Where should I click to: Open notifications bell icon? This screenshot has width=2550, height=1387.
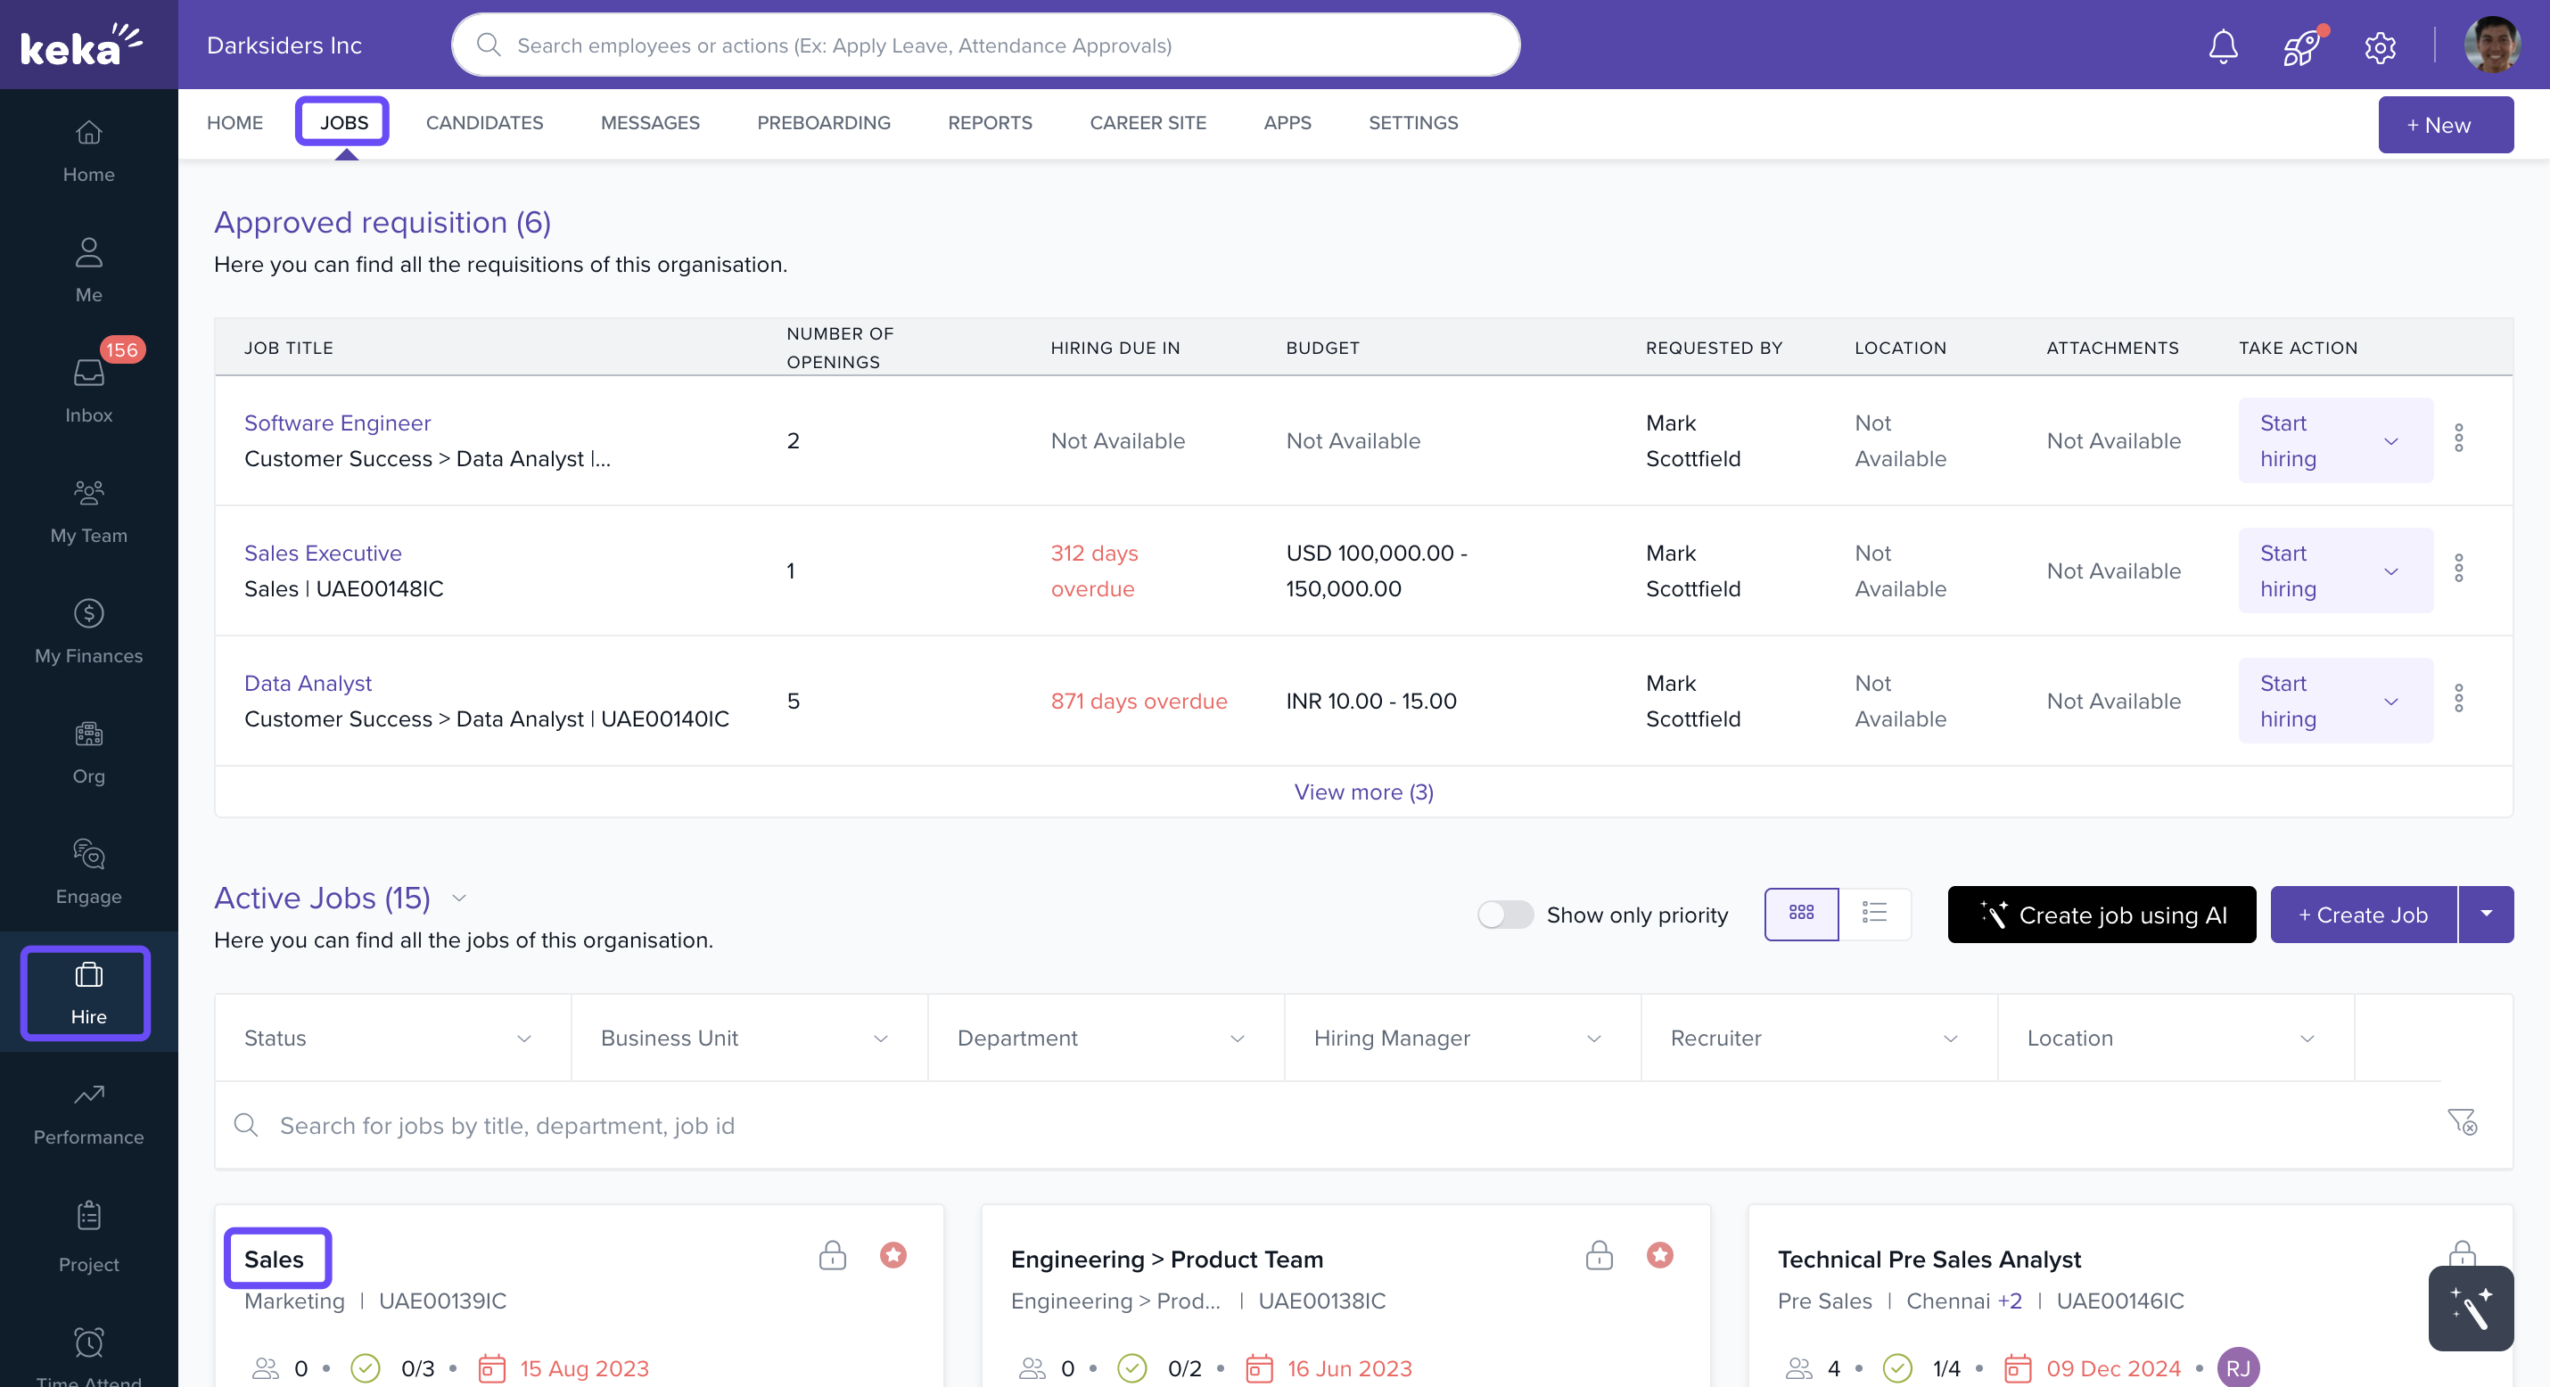pos(2223,45)
